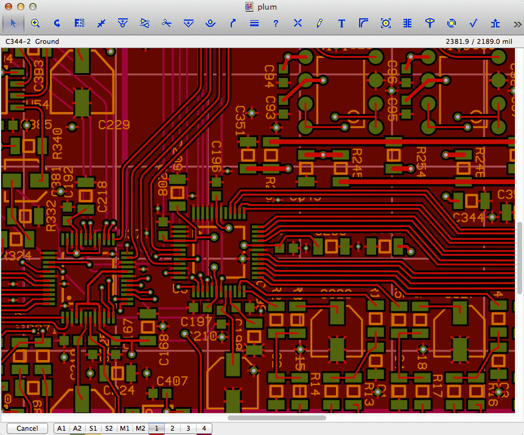This screenshot has width=524, height=435.
Task: Activate the scissors cut tool
Action: [x=166, y=23]
